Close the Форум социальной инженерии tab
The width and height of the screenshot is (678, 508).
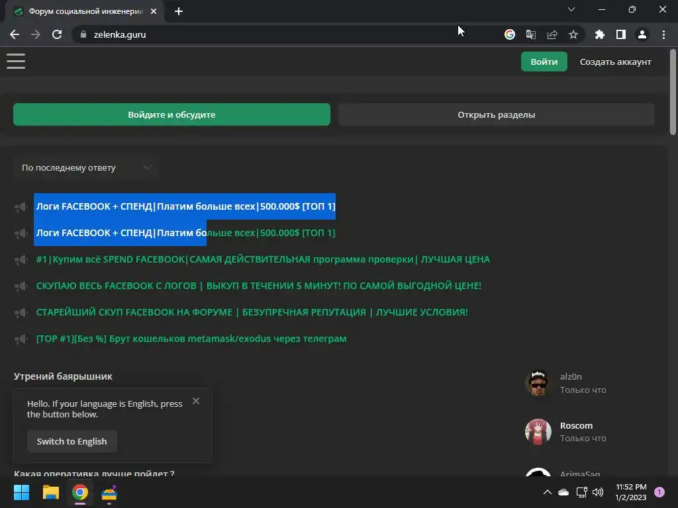[x=154, y=12]
